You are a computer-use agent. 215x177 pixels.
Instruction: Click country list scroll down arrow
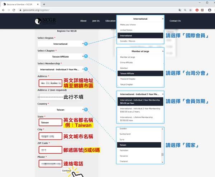162,162
